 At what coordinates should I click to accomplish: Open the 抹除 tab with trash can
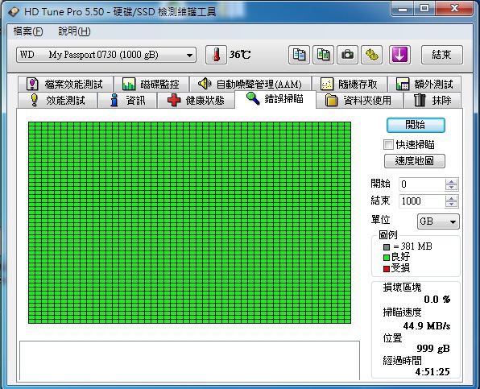tap(432, 101)
